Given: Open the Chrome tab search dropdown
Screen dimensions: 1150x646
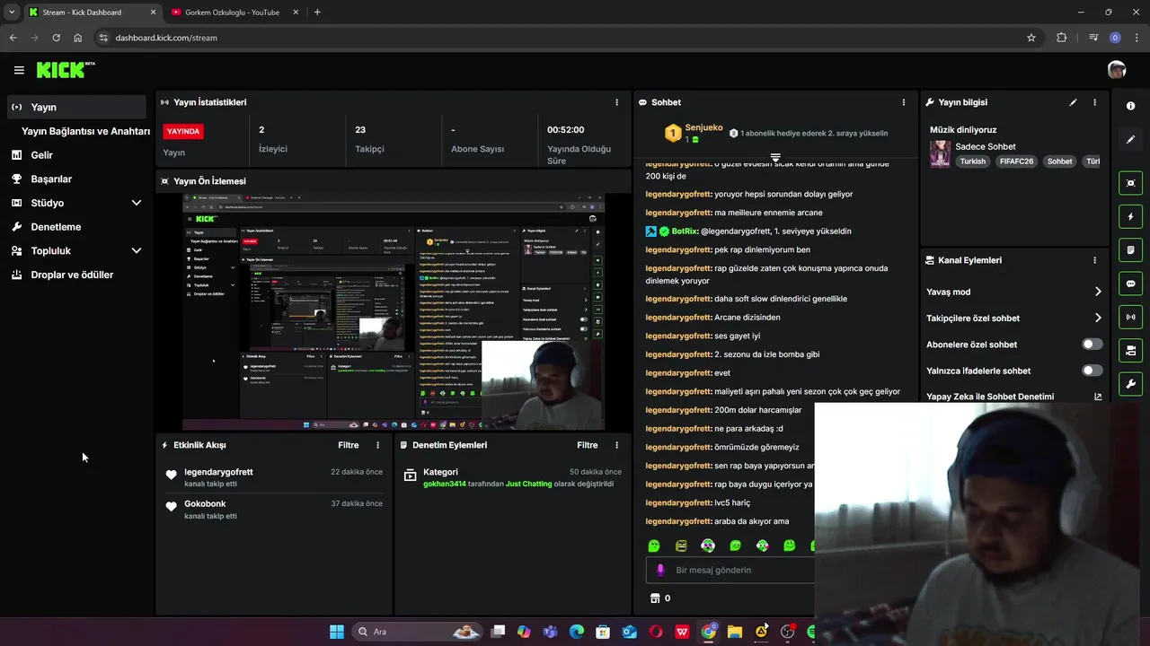Looking at the screenshot, I should (11, 12).
